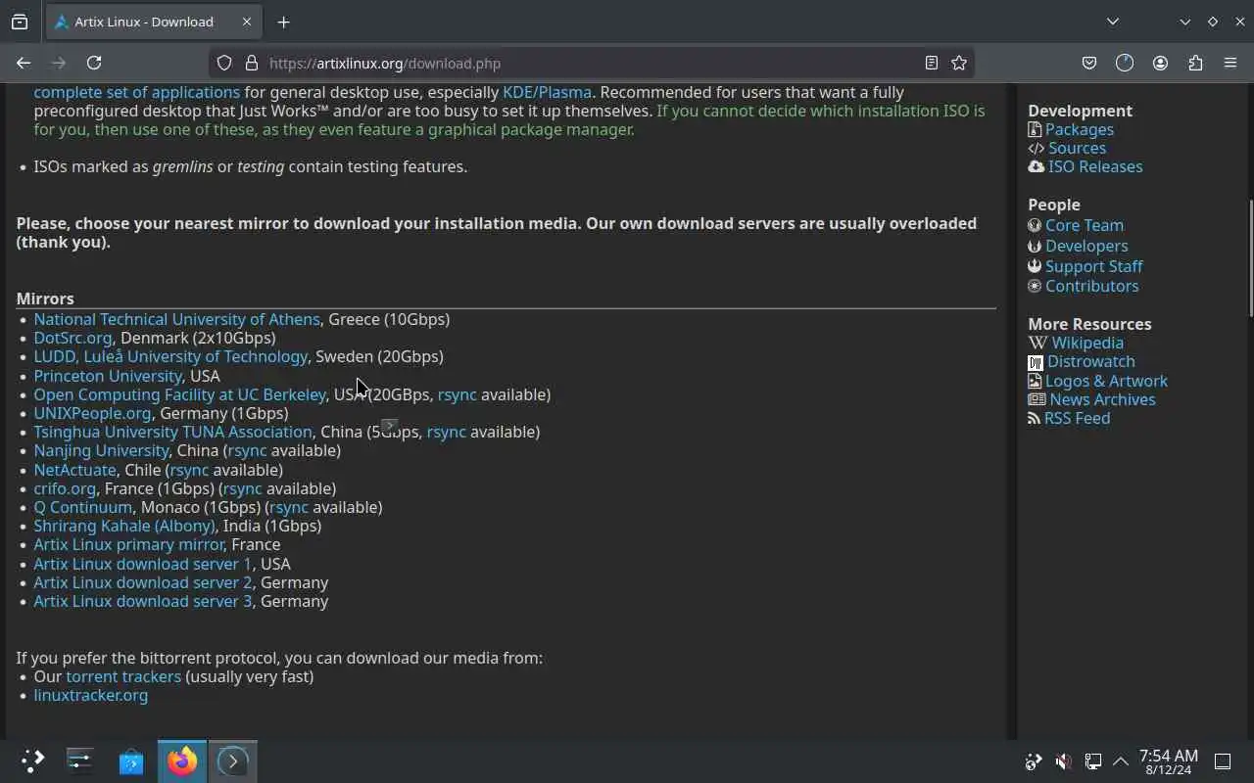Open Core Team under People

point(1084,225)
